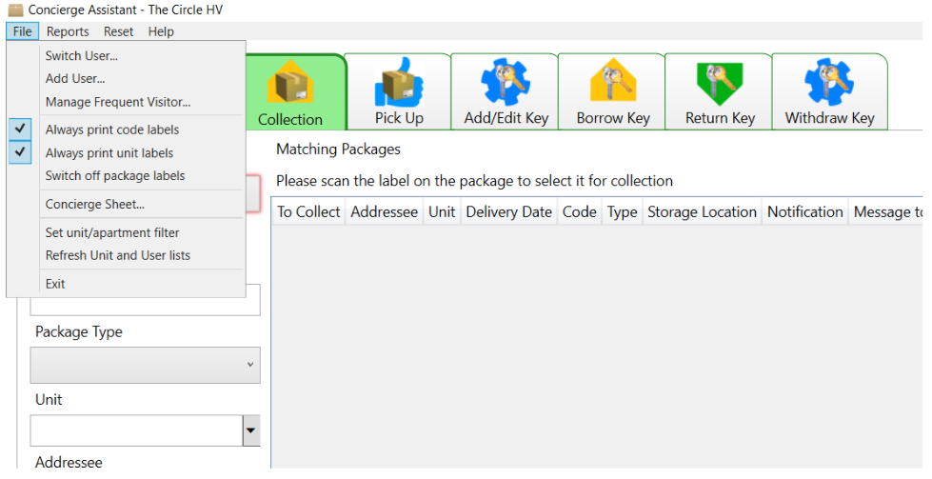Open the Reports menu
Screen dimensions: 932x479
coord(68,31)
